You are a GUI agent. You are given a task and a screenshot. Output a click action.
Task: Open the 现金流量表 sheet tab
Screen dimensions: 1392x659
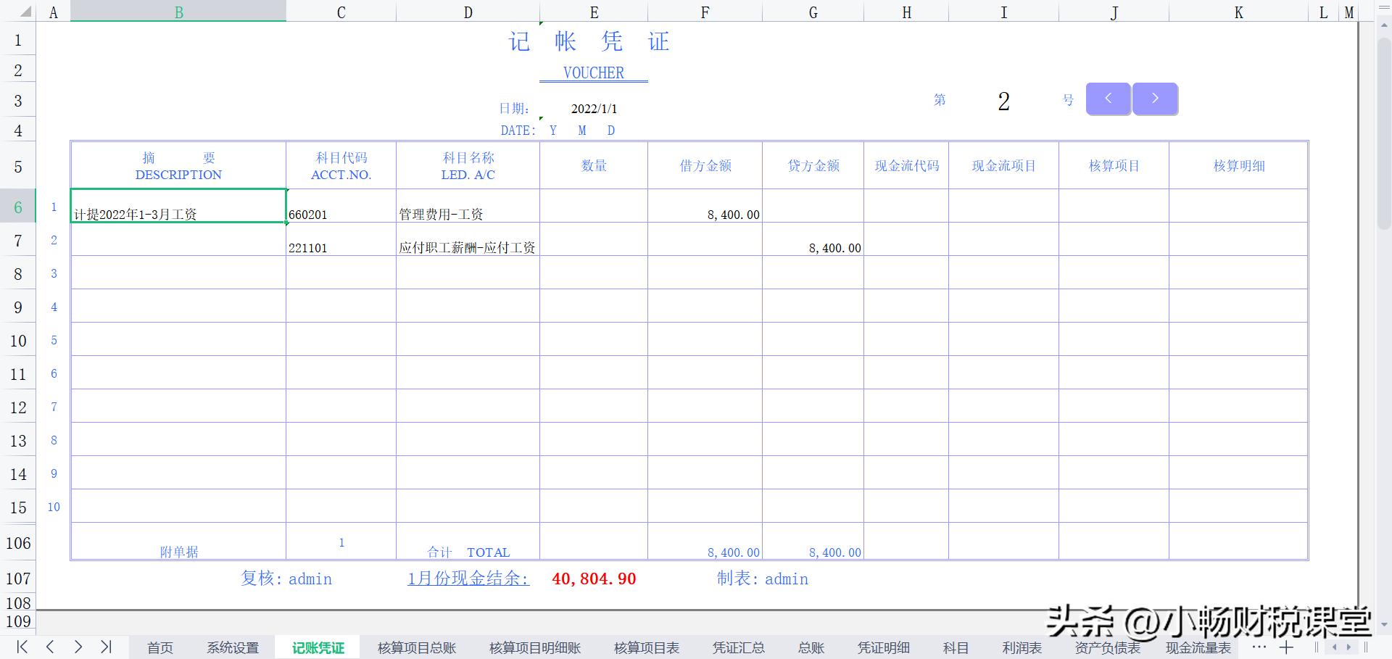tap(1198, 647)
